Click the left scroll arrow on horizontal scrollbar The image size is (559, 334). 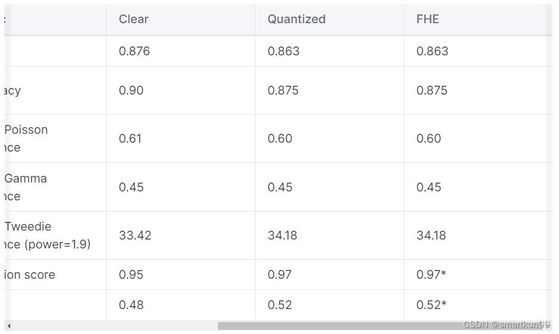(9, 326)
